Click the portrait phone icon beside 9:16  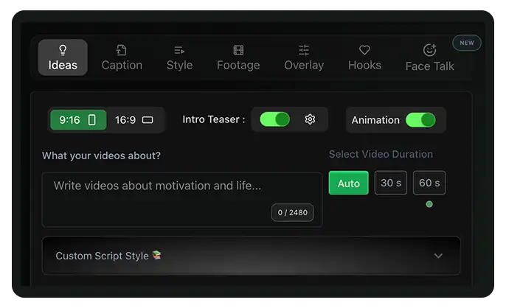pyautogui.click(x=92, y=120)
